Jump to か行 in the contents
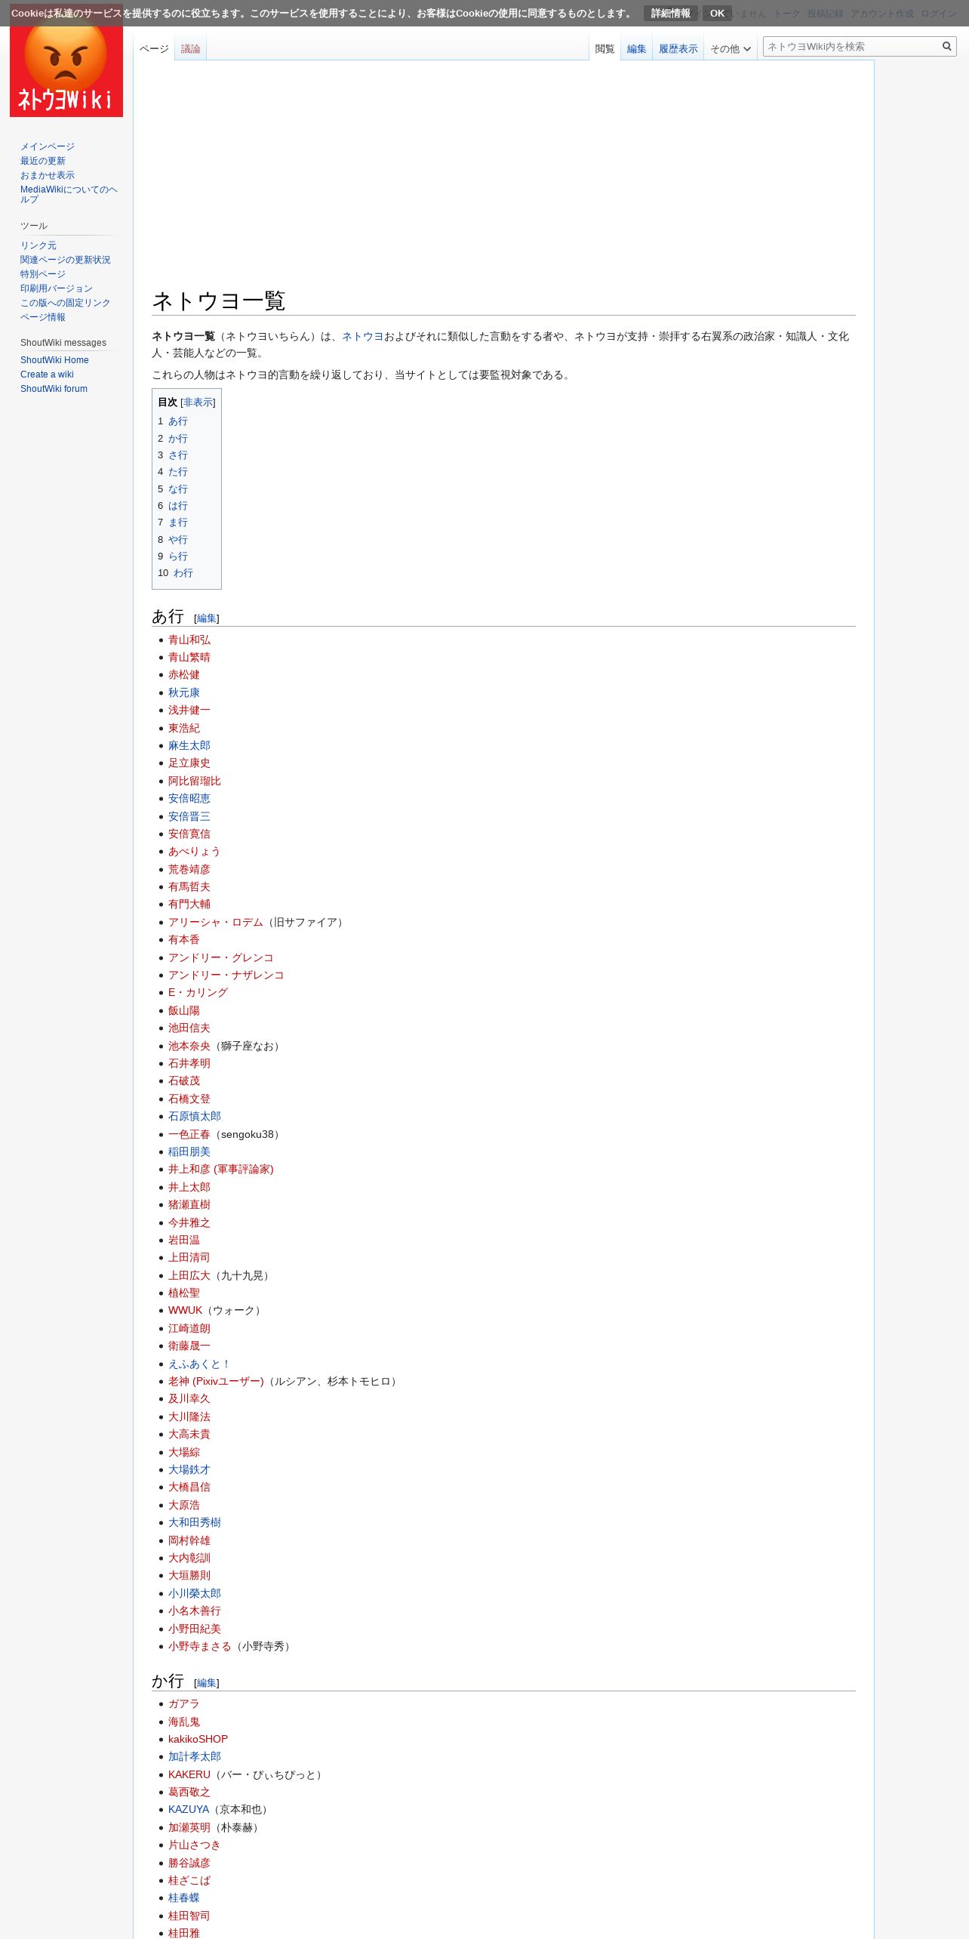The image size is (969, 1939). [178, 439]
